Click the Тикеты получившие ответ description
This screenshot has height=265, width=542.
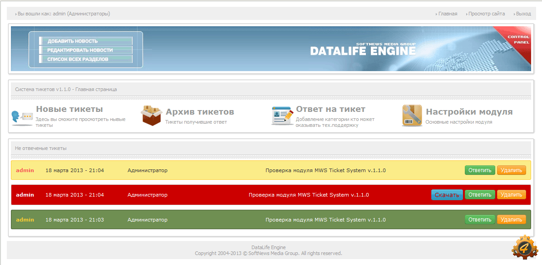coord(196,122)
